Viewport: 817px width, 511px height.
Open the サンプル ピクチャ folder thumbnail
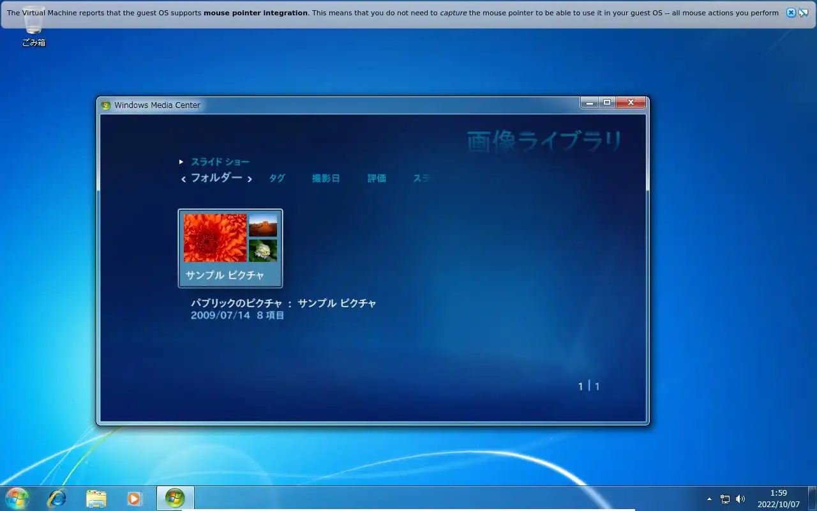[x=230, y=248]
